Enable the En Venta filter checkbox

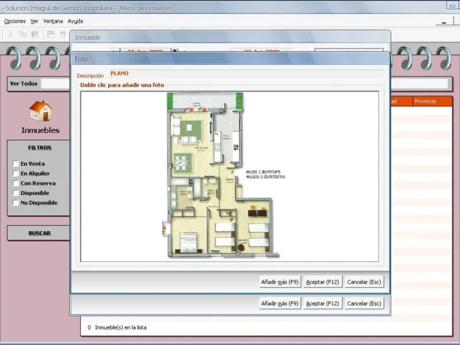(16, 163)
